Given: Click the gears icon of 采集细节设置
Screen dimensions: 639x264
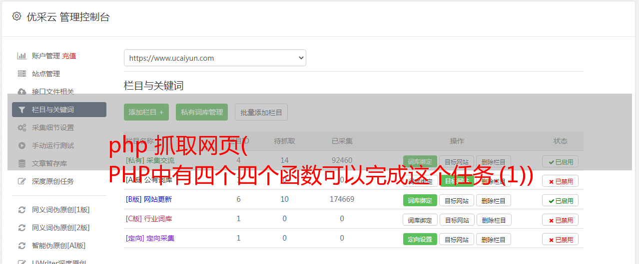Looking at the screenshot, I should (x=22, y=128).
